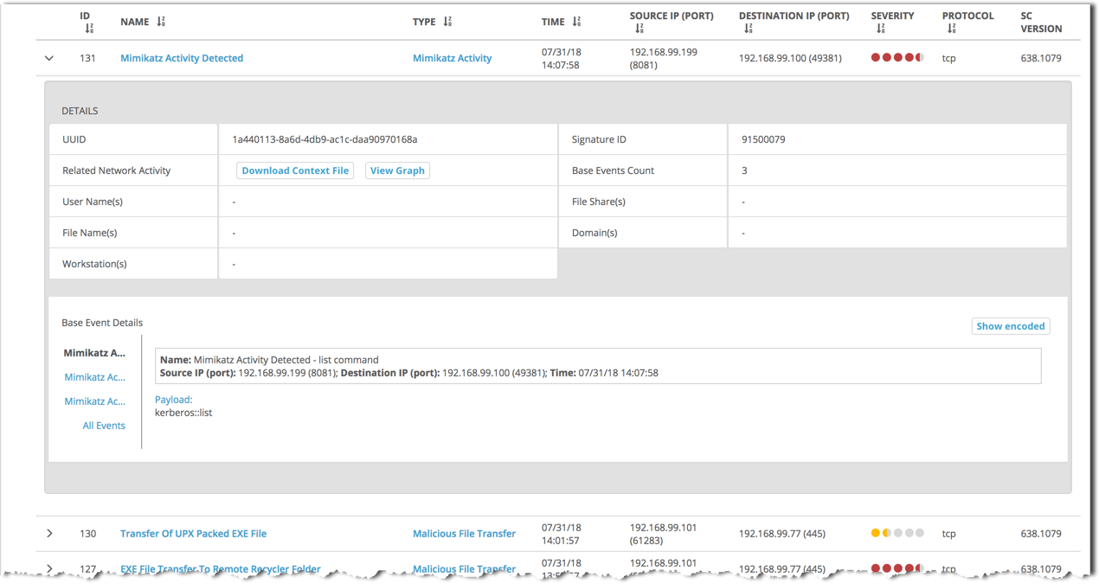
Task: Click the Related Network Activity label
Action: [x=117, y=170]
